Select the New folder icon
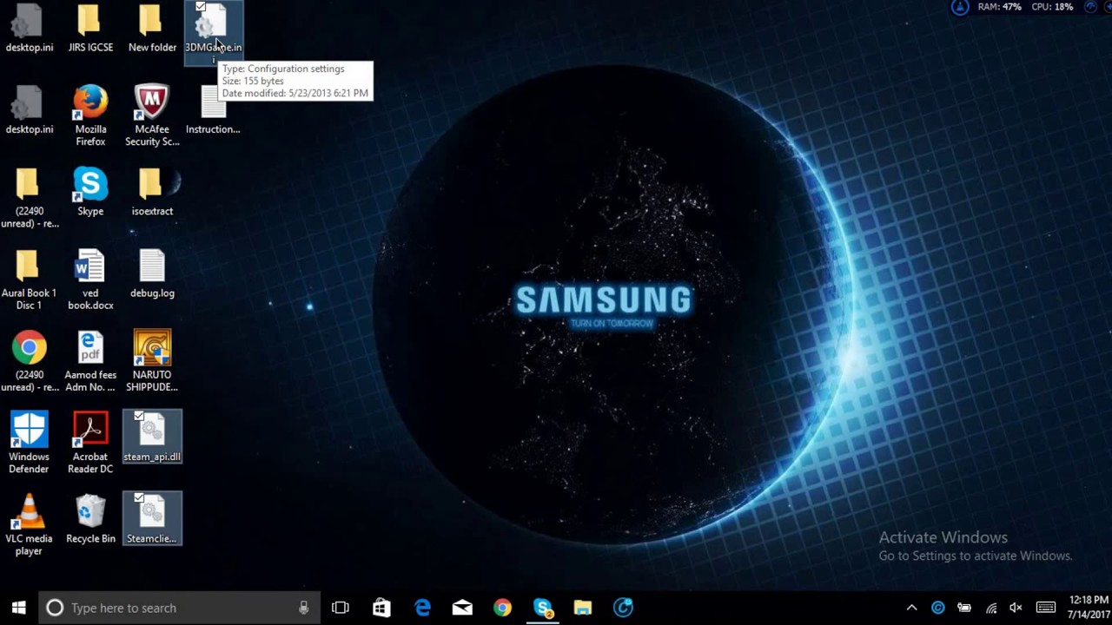 152,29
